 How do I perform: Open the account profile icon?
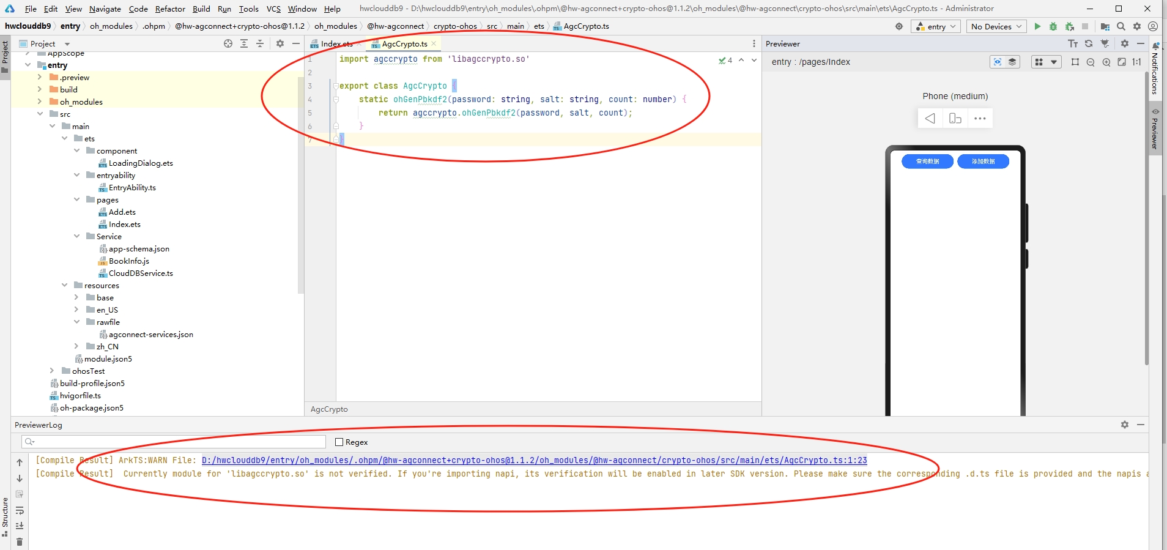point(1153,26)
